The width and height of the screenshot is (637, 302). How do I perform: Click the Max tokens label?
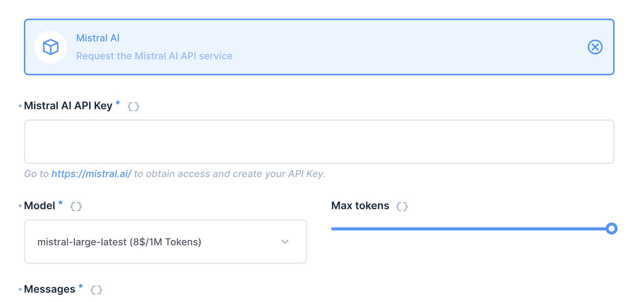[x=360, y=206]
